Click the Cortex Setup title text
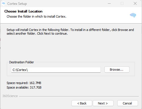 (17, 4)
